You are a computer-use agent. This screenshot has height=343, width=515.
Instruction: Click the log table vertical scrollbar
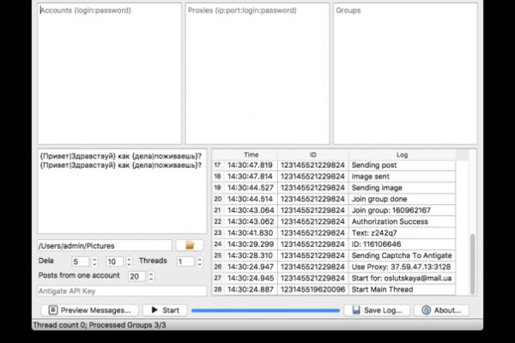(x=472, y=264)
